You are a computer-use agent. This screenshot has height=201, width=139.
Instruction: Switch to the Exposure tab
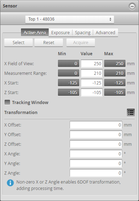pyautogui.click(x=60, y=32)
